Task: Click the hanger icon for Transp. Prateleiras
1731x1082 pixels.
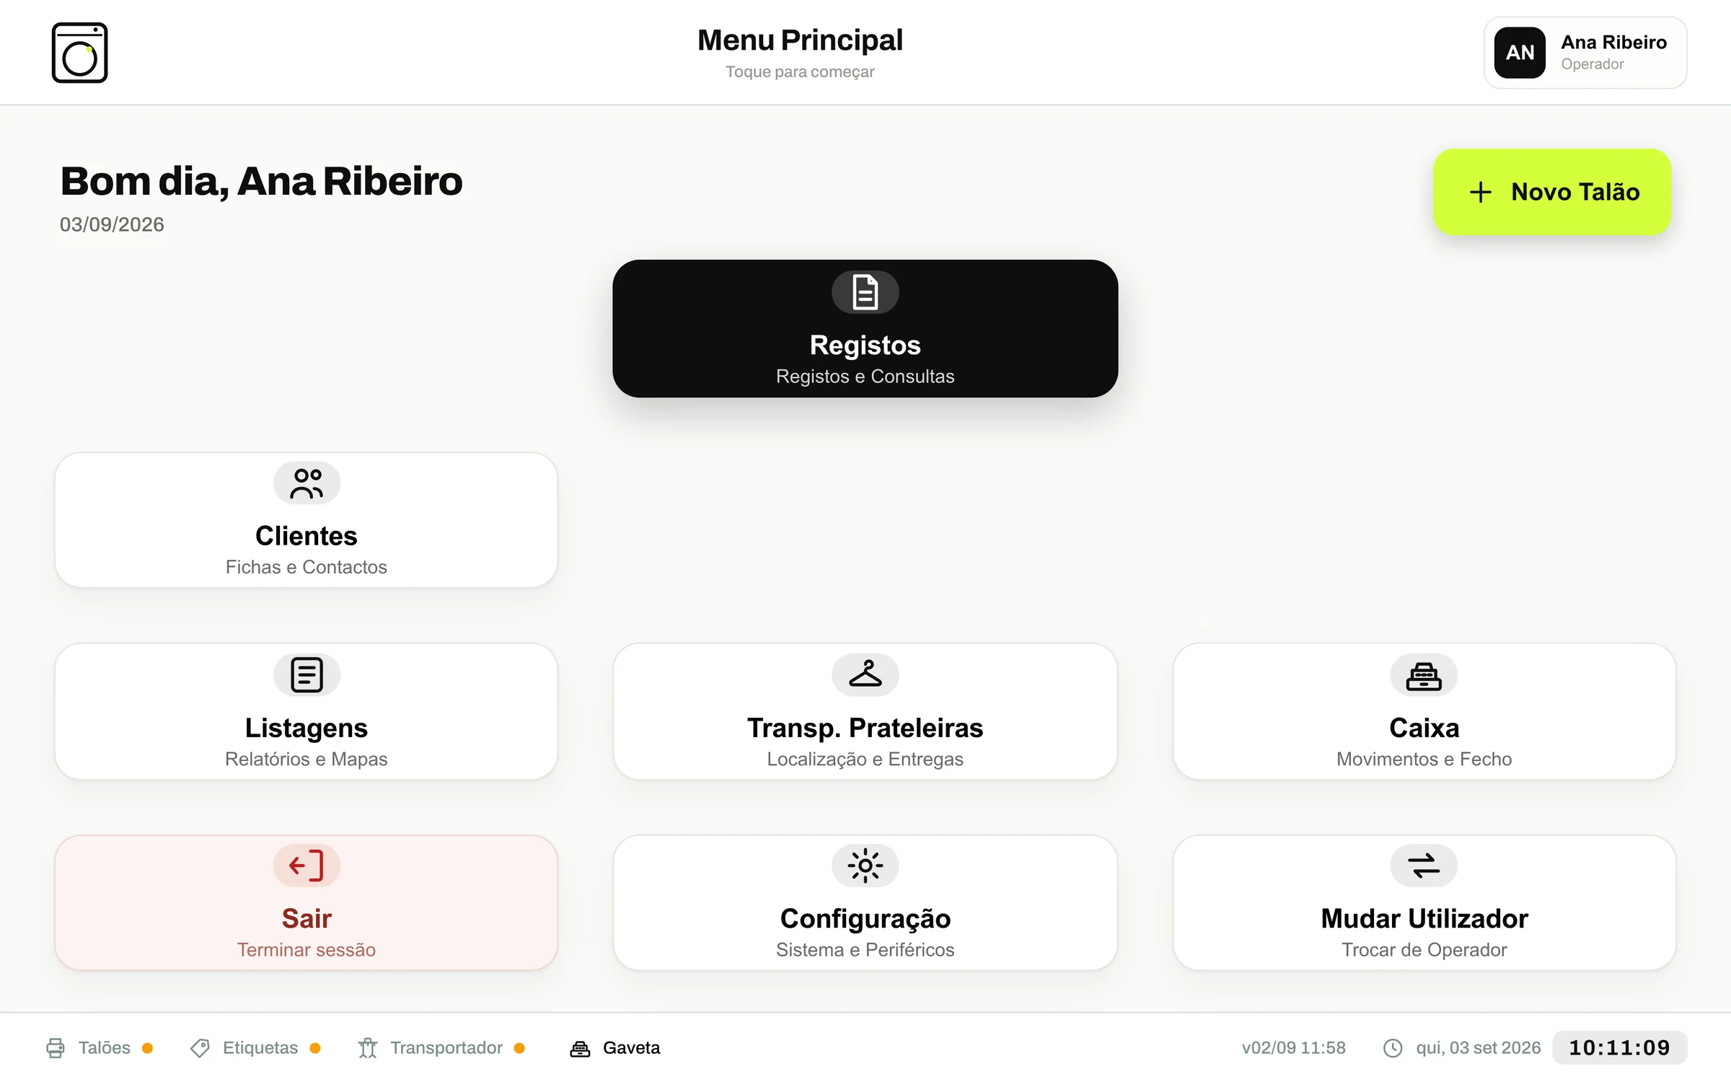Action: click(865, 675)
